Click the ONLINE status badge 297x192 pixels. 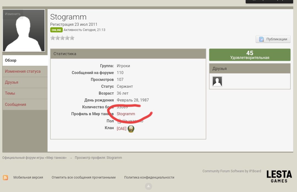pos(56,30)
